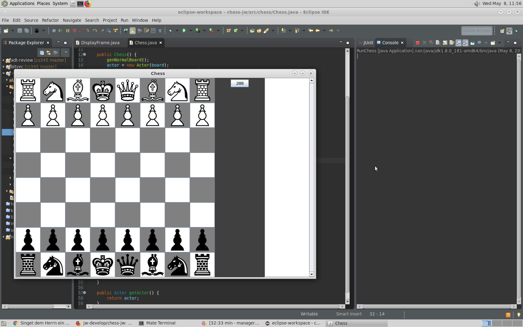Collapse All in Package Explorer
523x327 pixels.
click(x=42, y=53)
